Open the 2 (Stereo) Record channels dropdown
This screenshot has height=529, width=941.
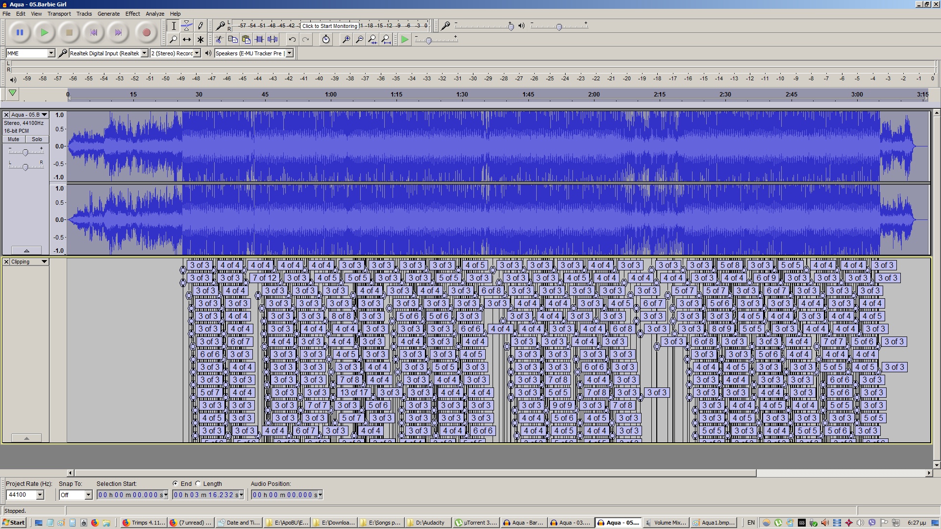click(x=197, y=53)
